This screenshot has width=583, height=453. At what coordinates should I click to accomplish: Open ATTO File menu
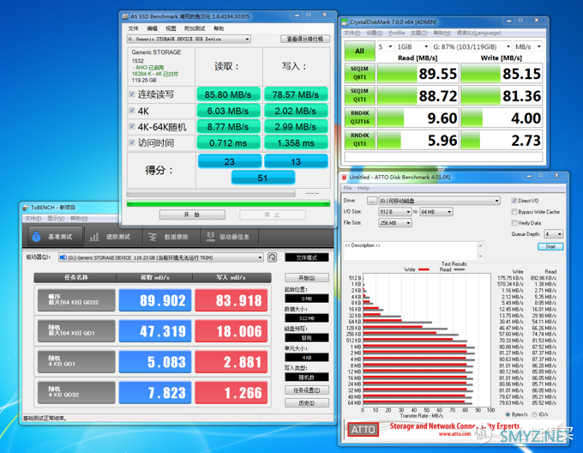click(x=347, y=188)
